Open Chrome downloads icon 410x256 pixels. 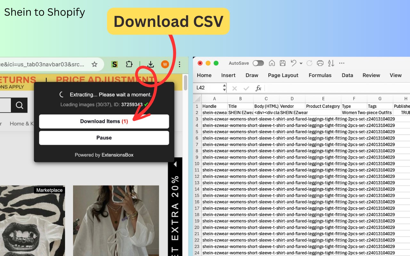(150, 64)
